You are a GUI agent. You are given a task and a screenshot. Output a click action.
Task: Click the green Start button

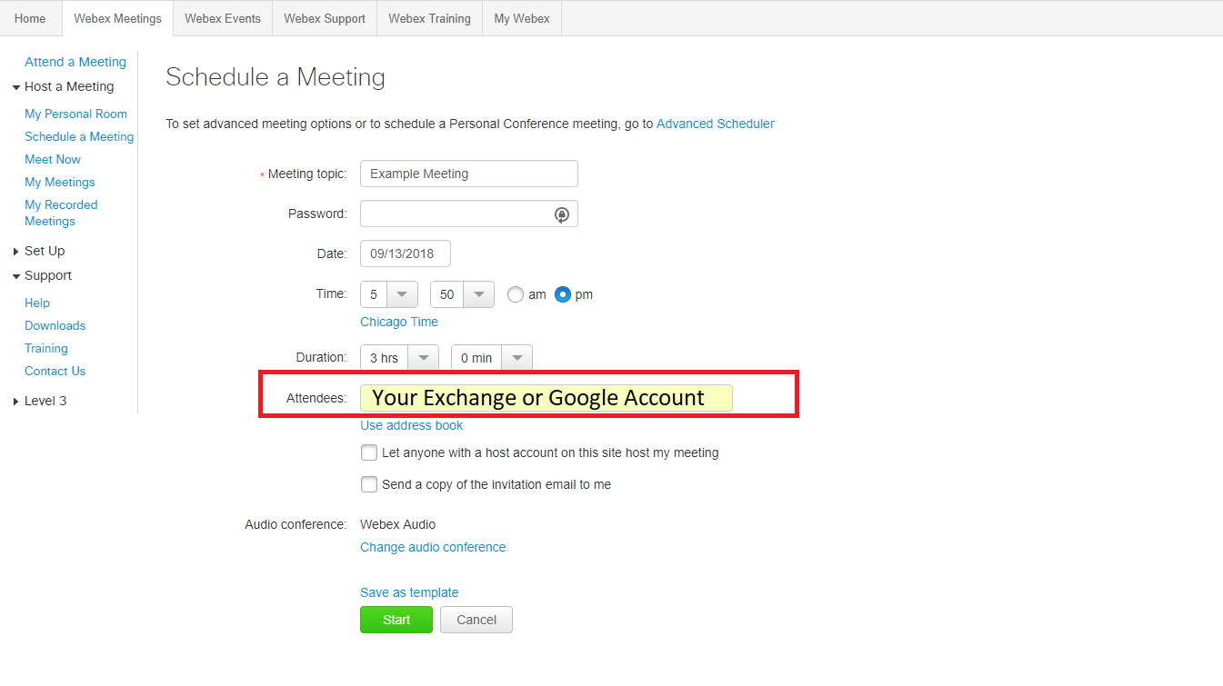tap(396, 620)
